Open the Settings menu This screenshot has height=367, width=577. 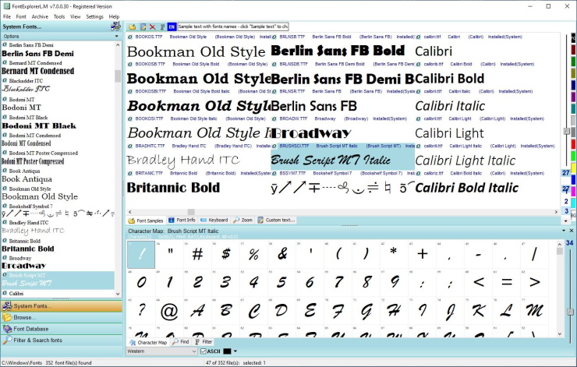[94, 16]
